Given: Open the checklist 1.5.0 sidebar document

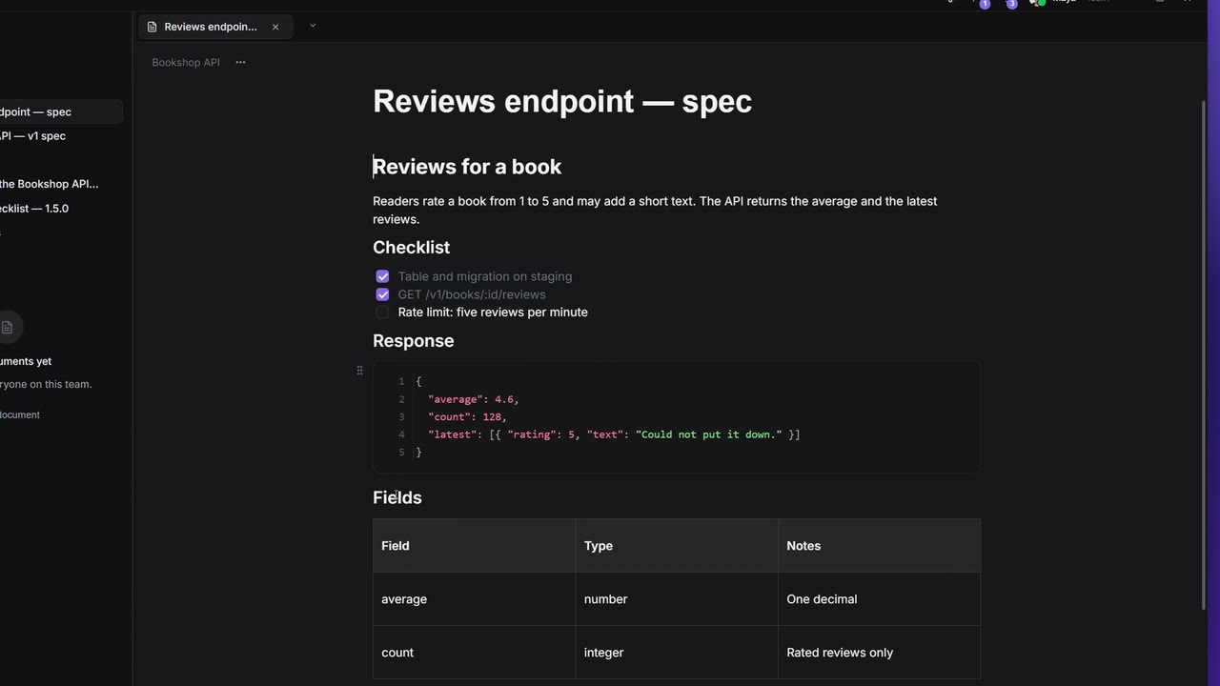Looking at the screenshot, I should pyautogui.click(x=34, y=209).
